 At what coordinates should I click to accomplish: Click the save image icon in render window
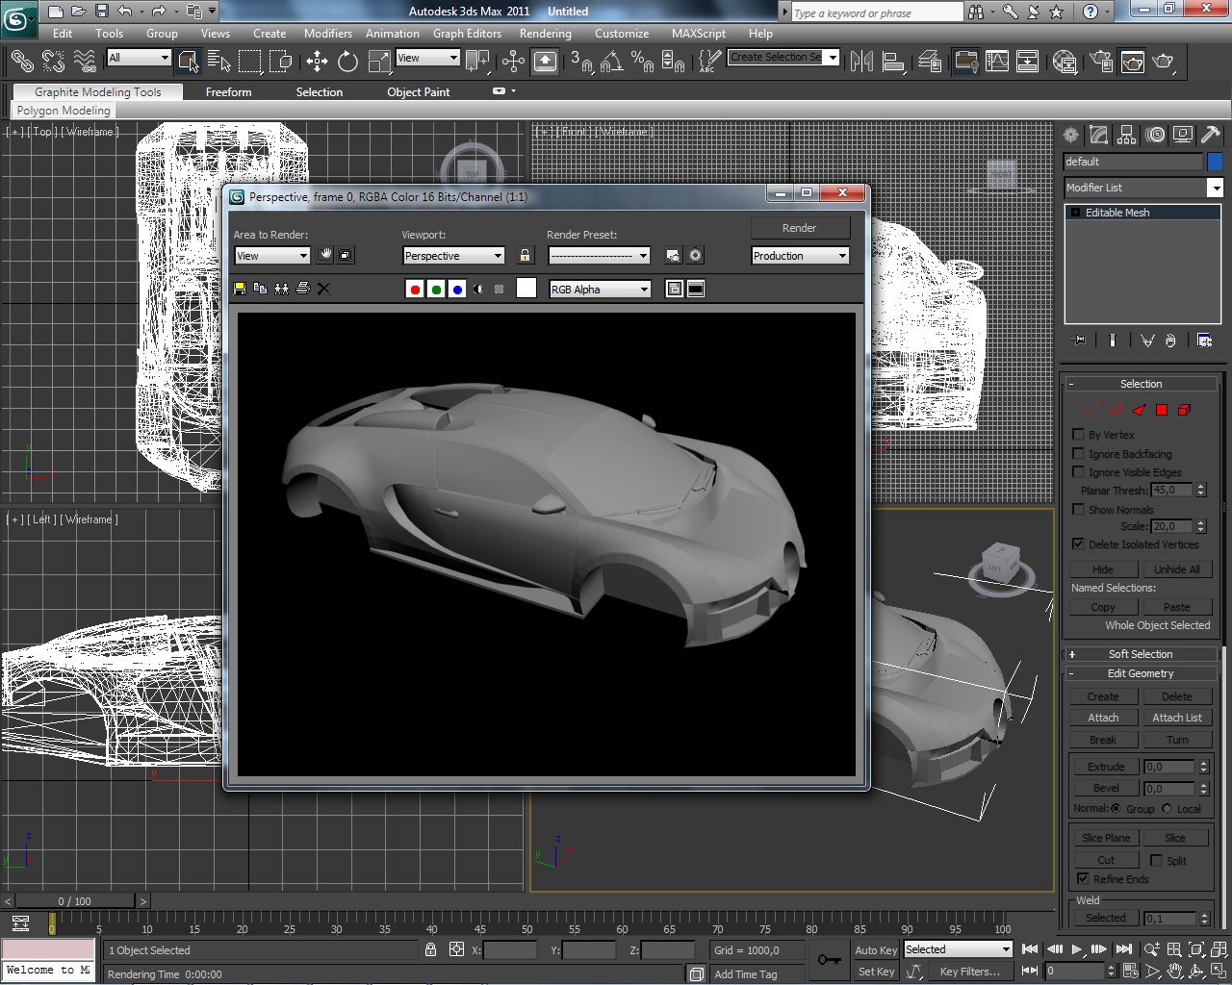pos(240,289)
